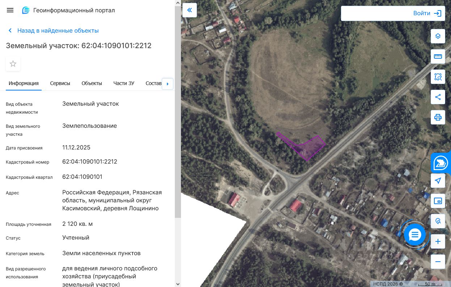Activate the ruler measurement tool
The width and height of the screenshot is (451, 287).
coord(438,56)
